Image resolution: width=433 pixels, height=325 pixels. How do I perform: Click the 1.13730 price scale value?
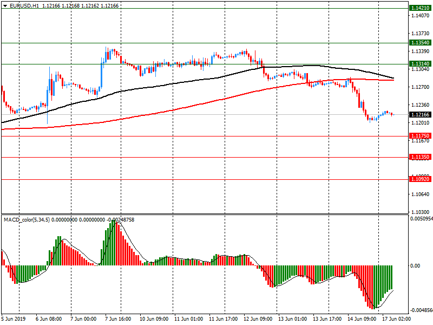point(421,34)
